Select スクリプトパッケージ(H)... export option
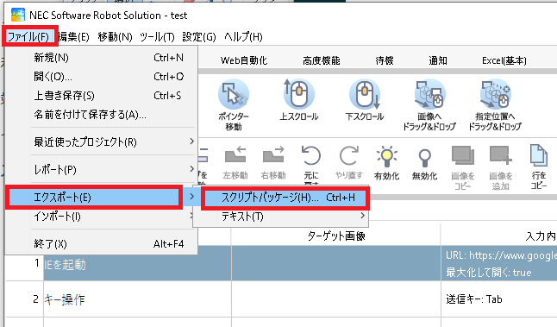557x327 pixels. tap(285, 198)
